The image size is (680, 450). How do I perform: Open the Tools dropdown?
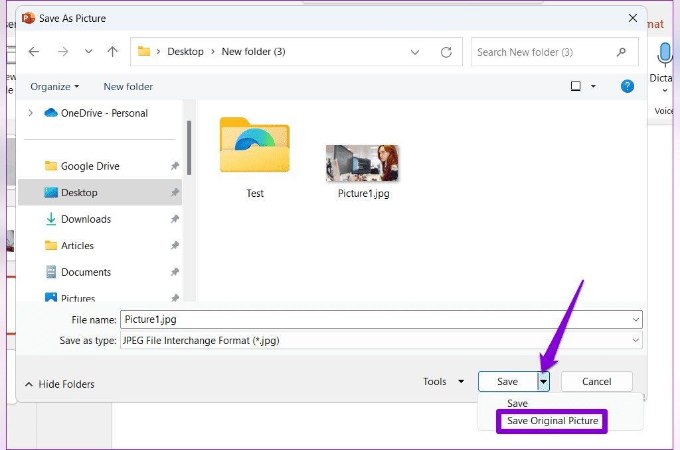point(444,382)
